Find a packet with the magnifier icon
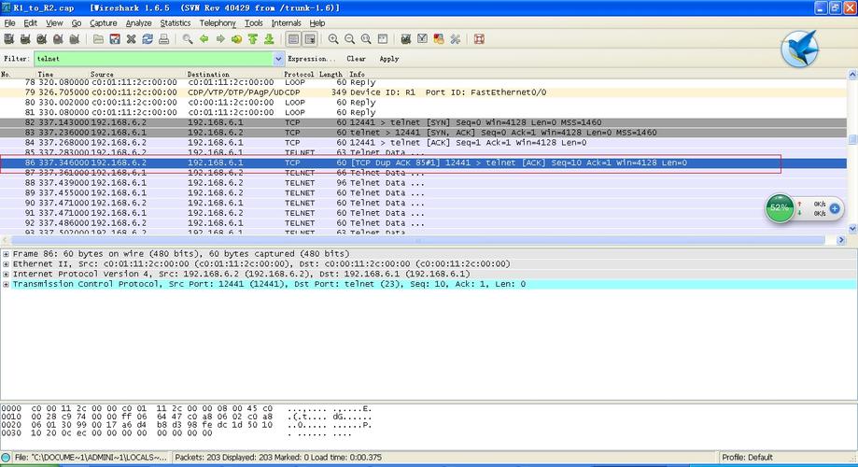Screen dimensions: 858x467 (x=188, y=39)
